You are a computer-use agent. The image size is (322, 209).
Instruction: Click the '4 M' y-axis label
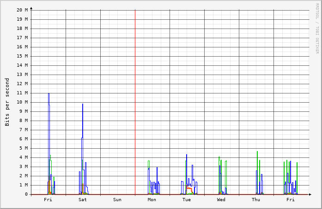pyautogui.click(x=24, y=157)
